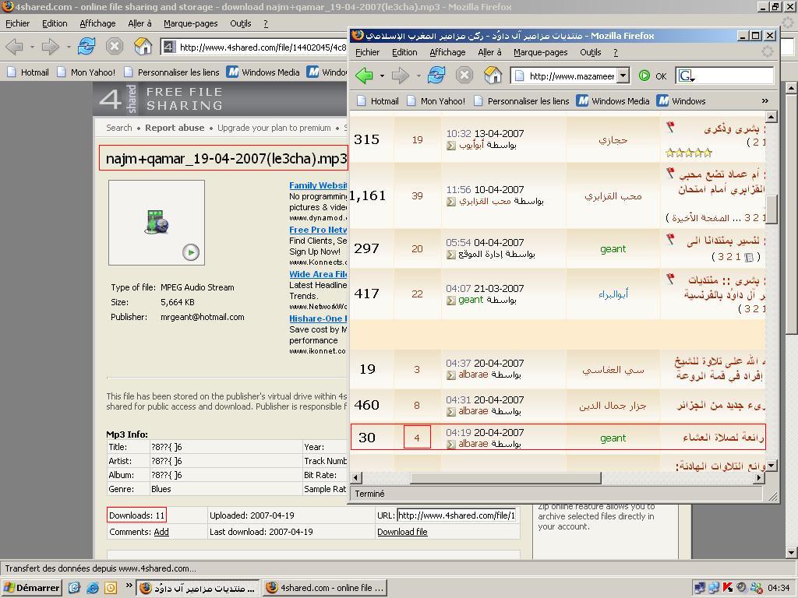
Task: Click Stop button in front Firefox window
Action: coord(464,76)
